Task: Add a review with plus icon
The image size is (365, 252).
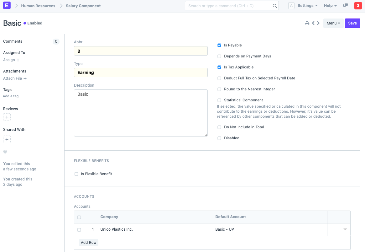Action: pos(7,117)
